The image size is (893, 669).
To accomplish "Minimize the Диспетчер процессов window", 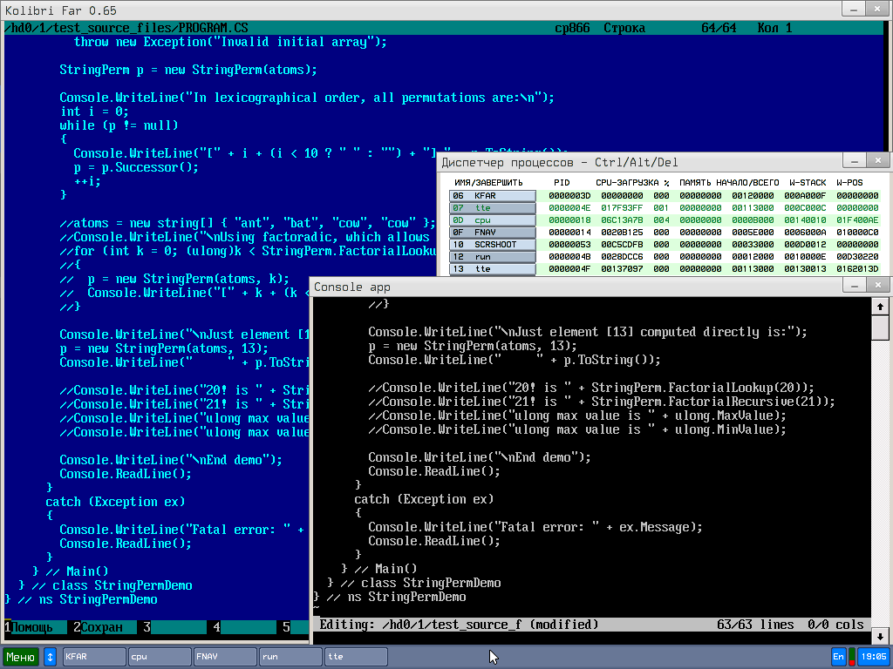I will coord(856,160).
